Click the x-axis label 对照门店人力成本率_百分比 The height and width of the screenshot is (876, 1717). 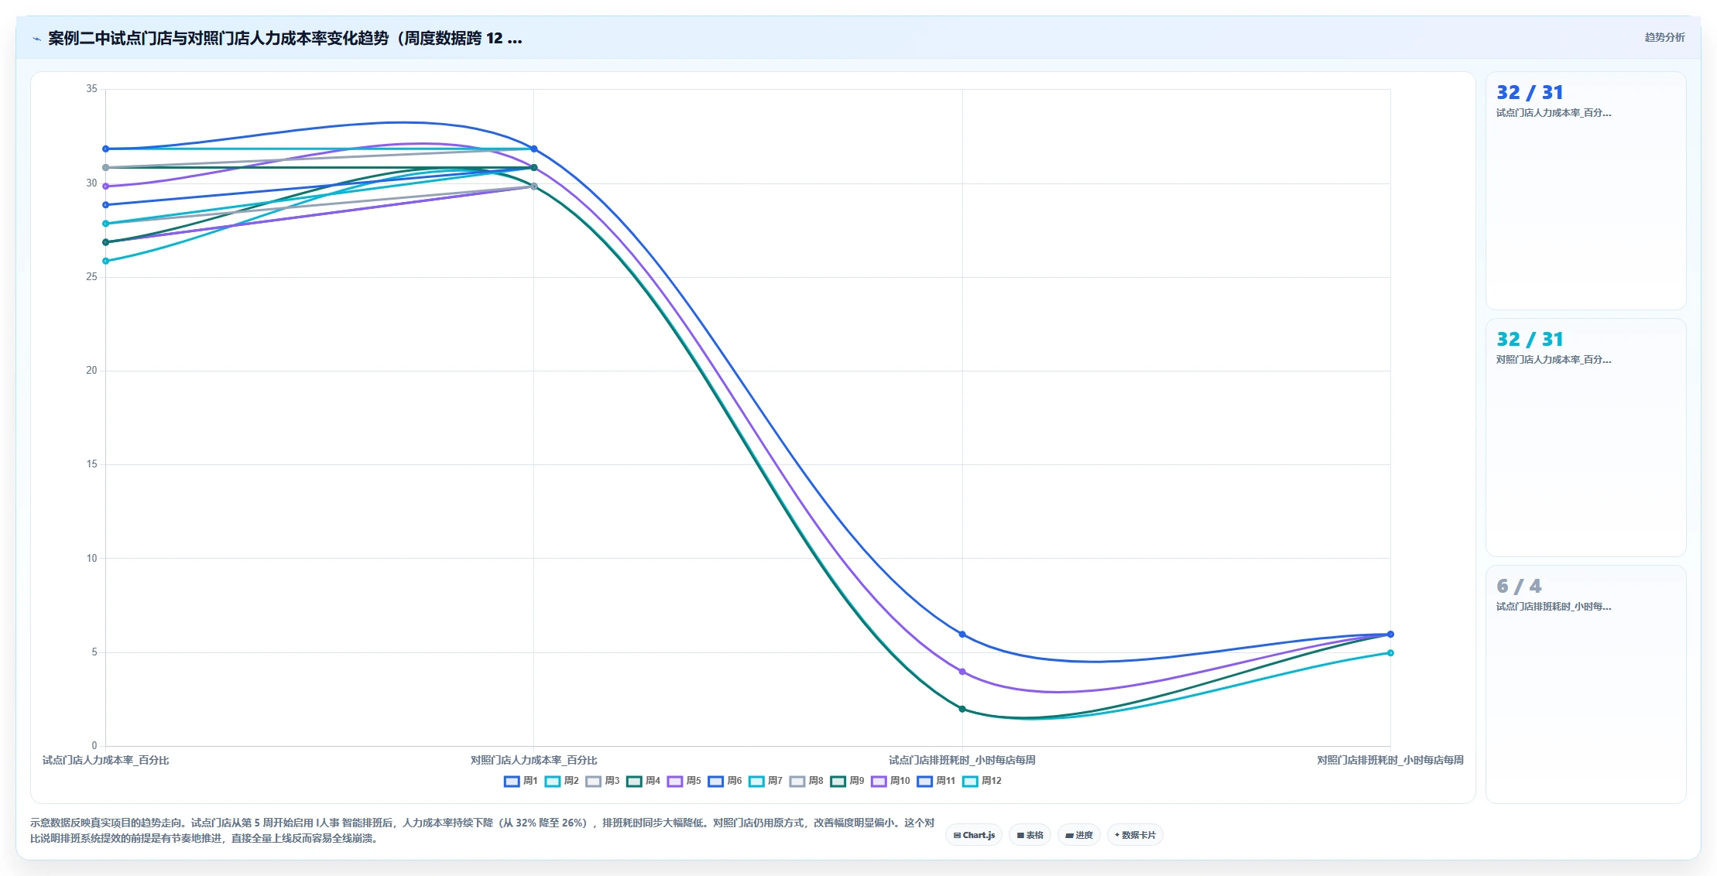pyautogui.click(x=534, y=760)
